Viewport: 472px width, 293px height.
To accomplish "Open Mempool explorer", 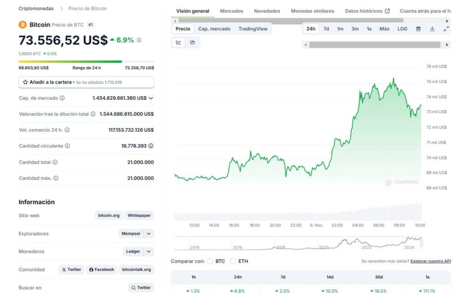I will pos(131,234).
